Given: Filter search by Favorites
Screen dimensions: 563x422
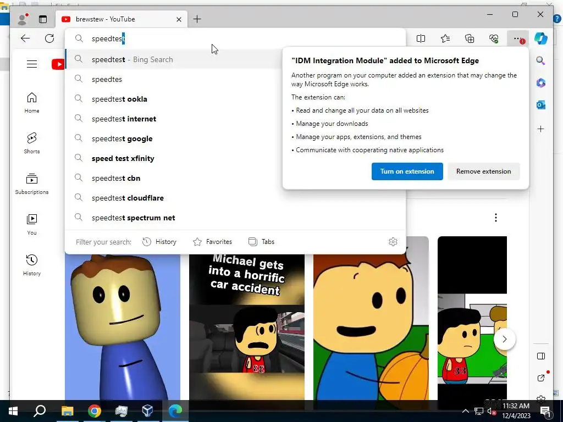Looking at the screenshot, I should coord(212,242).
